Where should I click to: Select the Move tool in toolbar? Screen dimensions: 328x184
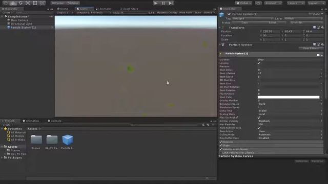coord(13,3)
